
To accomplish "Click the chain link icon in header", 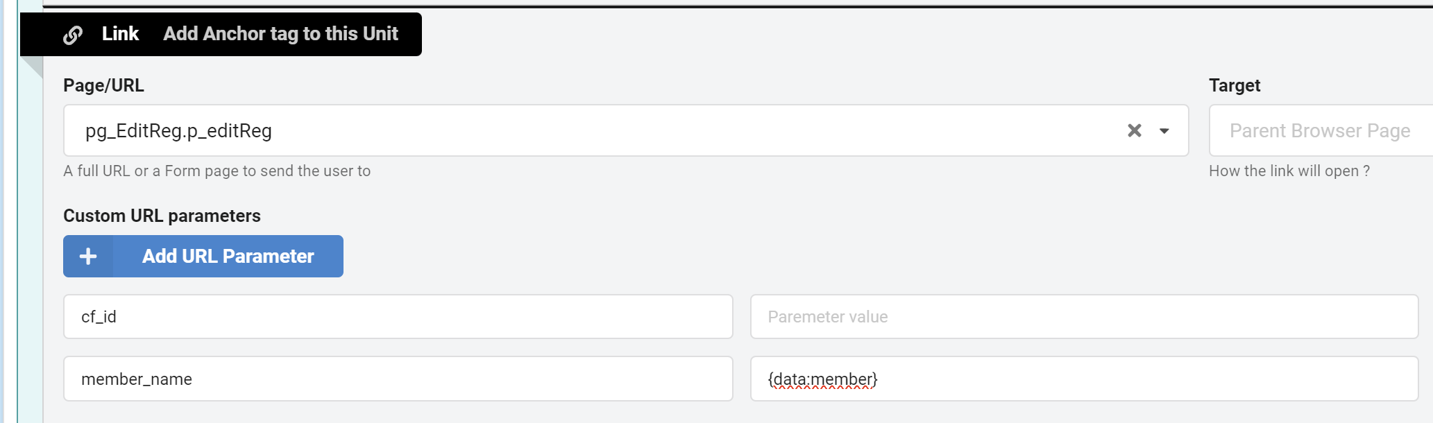I will click(x=73, y=35).
